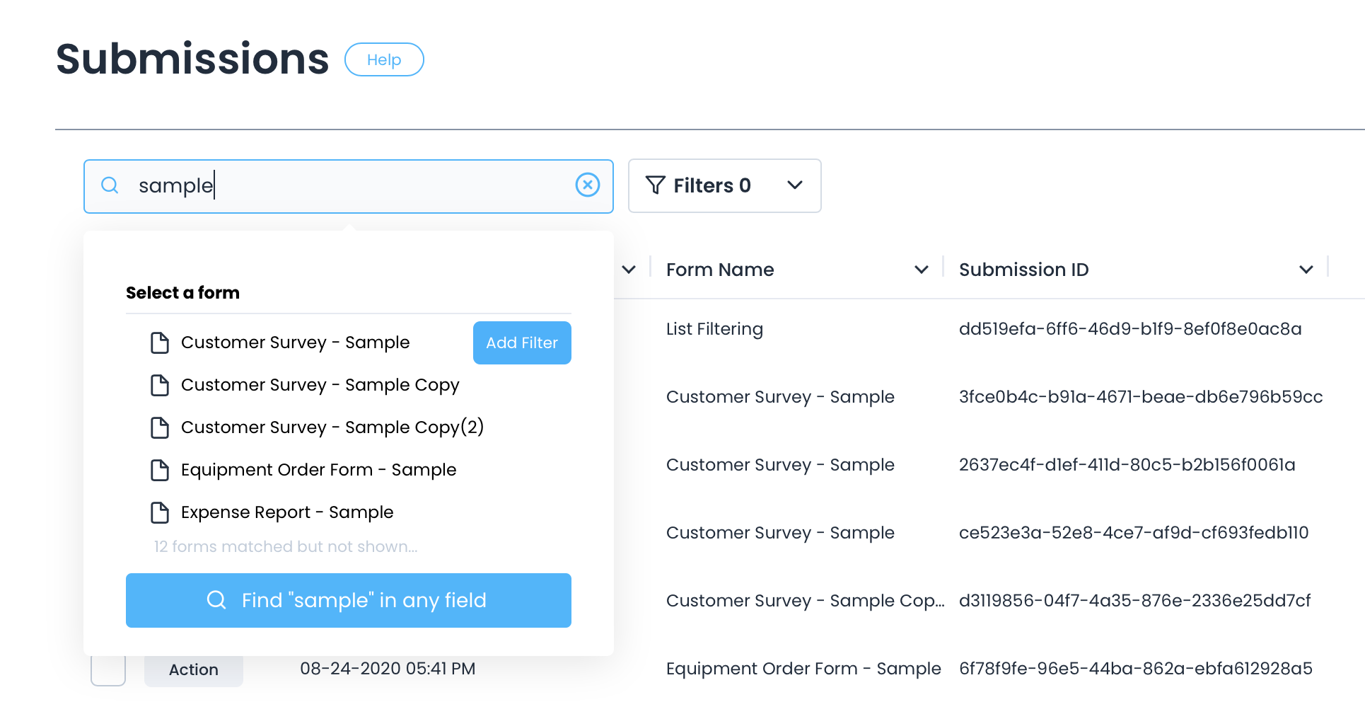Click document icon for Customer Survey - Sample Copy
Image resolution: width=1365 pixels, height=702 pixels.
(x=160, y=385)
